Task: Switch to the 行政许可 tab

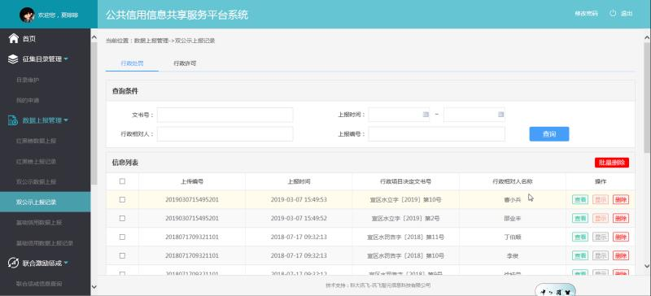Action: [x=185, y=63]
